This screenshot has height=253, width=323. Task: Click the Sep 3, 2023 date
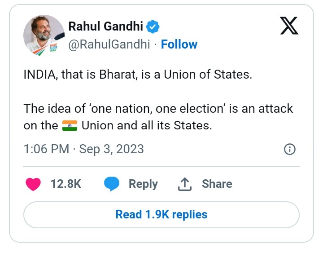pos(111,149)
